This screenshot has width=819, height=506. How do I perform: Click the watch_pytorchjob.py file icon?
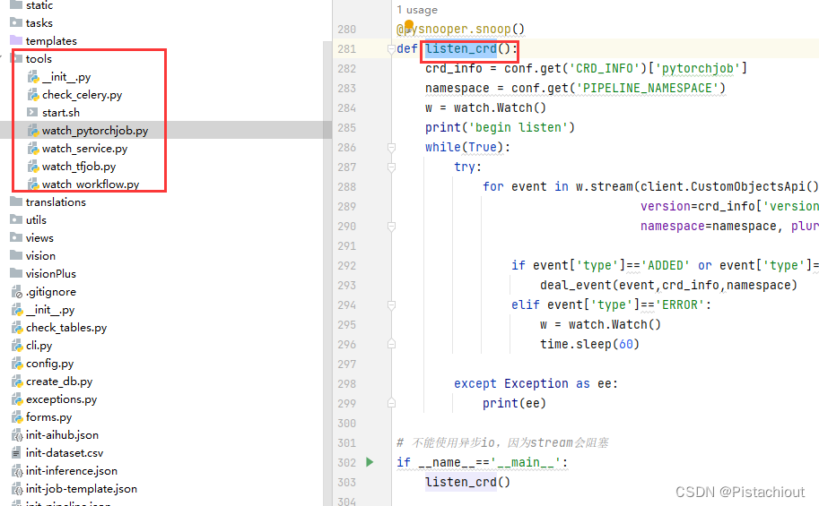(x=33, y=131)
